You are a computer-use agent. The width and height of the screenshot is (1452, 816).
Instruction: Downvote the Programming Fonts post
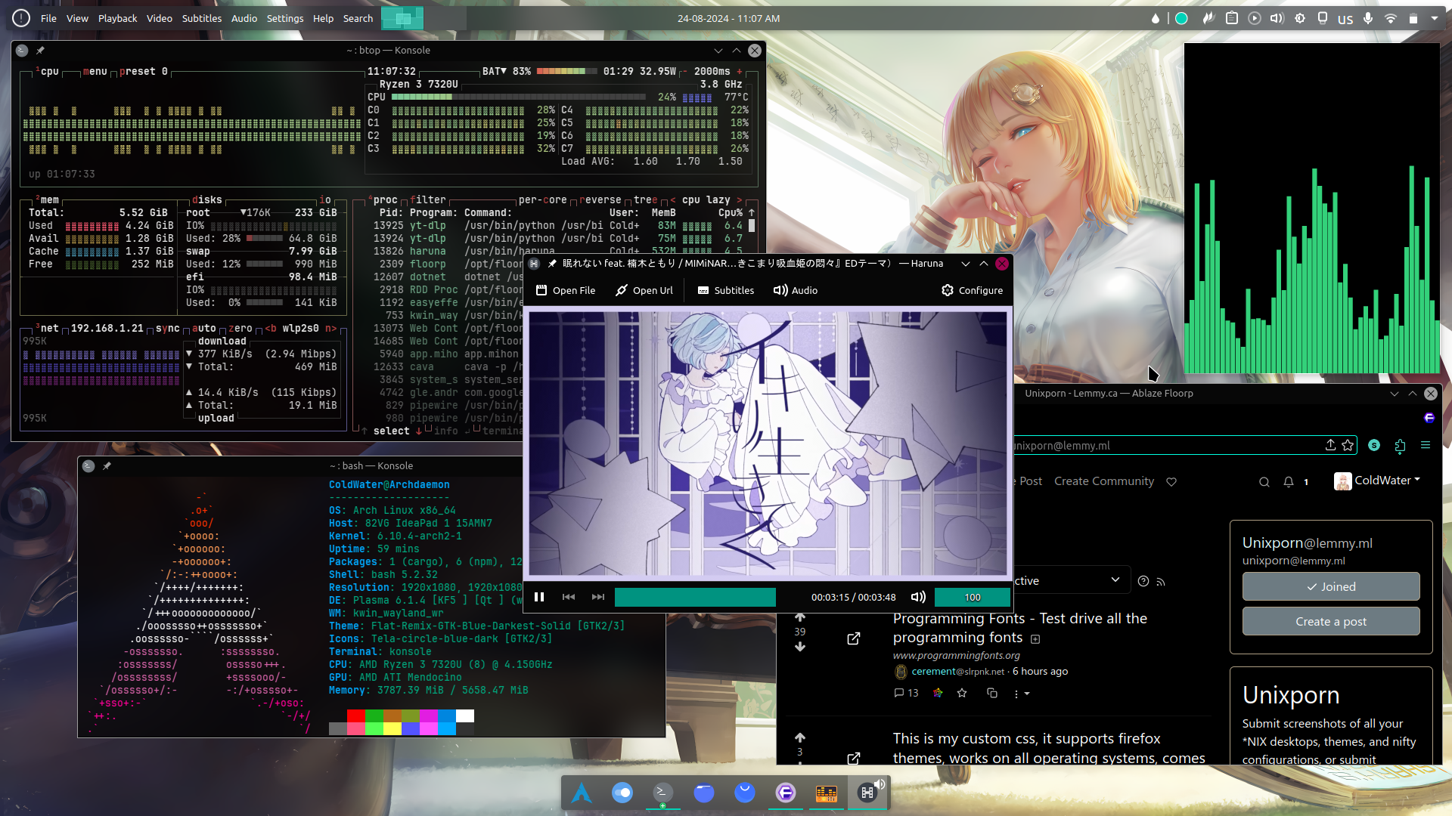(x=800, y=647)
